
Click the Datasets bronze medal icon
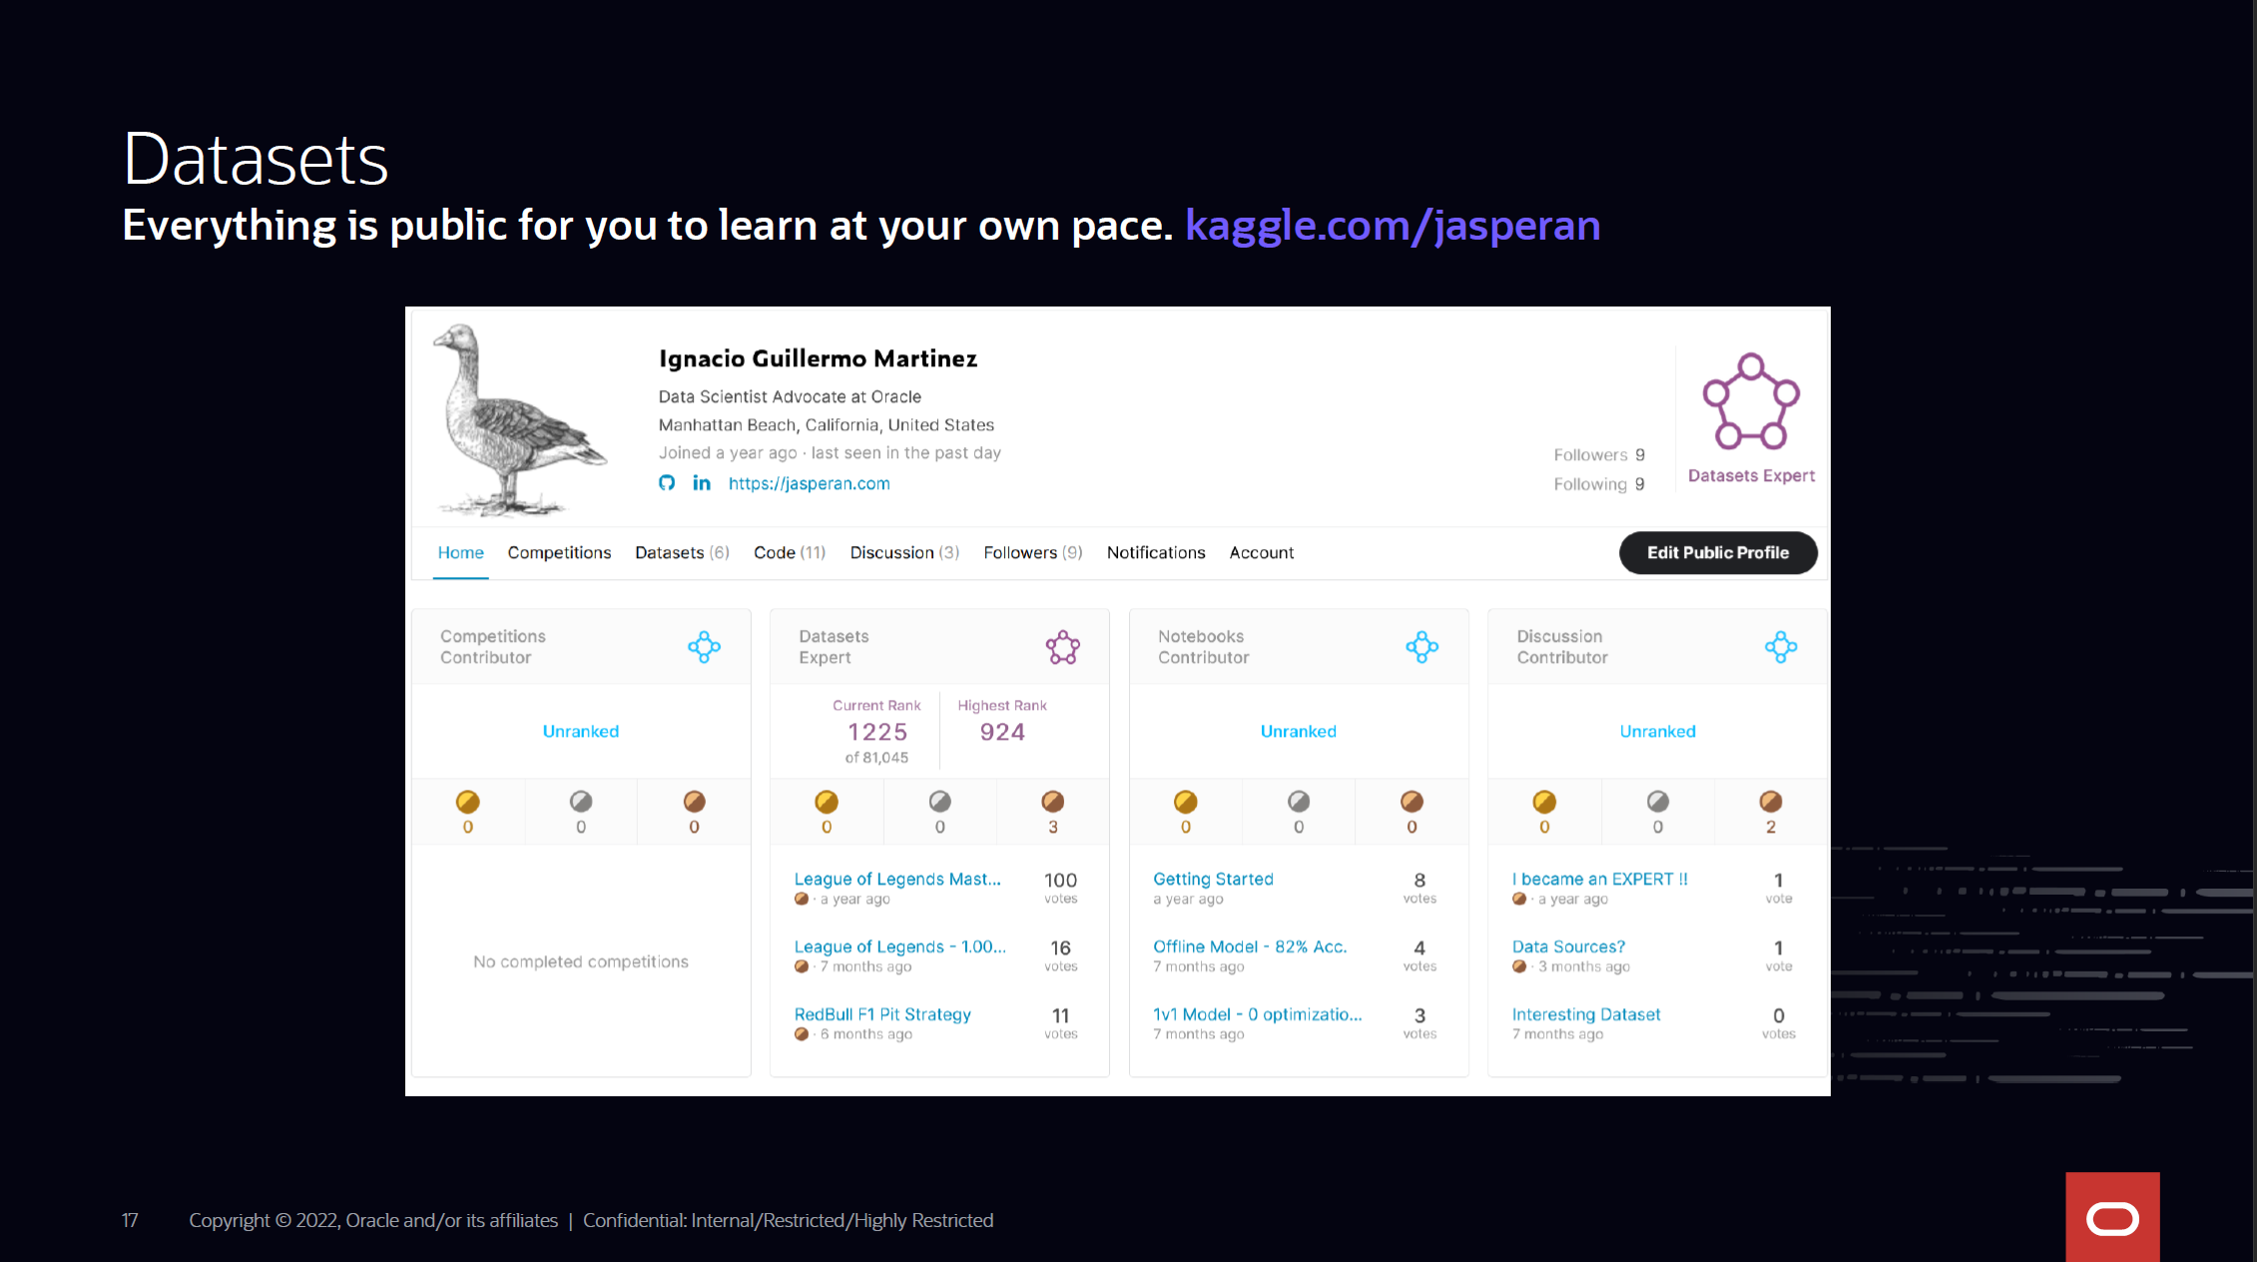pos(1052,802)
